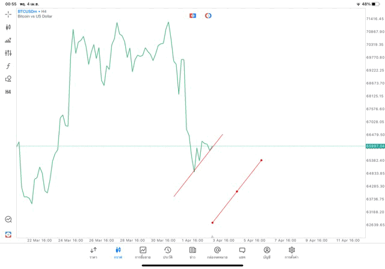Tap the function (f) indicator icon
Image resolution: width=385 pixels, height=269 pixels.
[8, 66]
